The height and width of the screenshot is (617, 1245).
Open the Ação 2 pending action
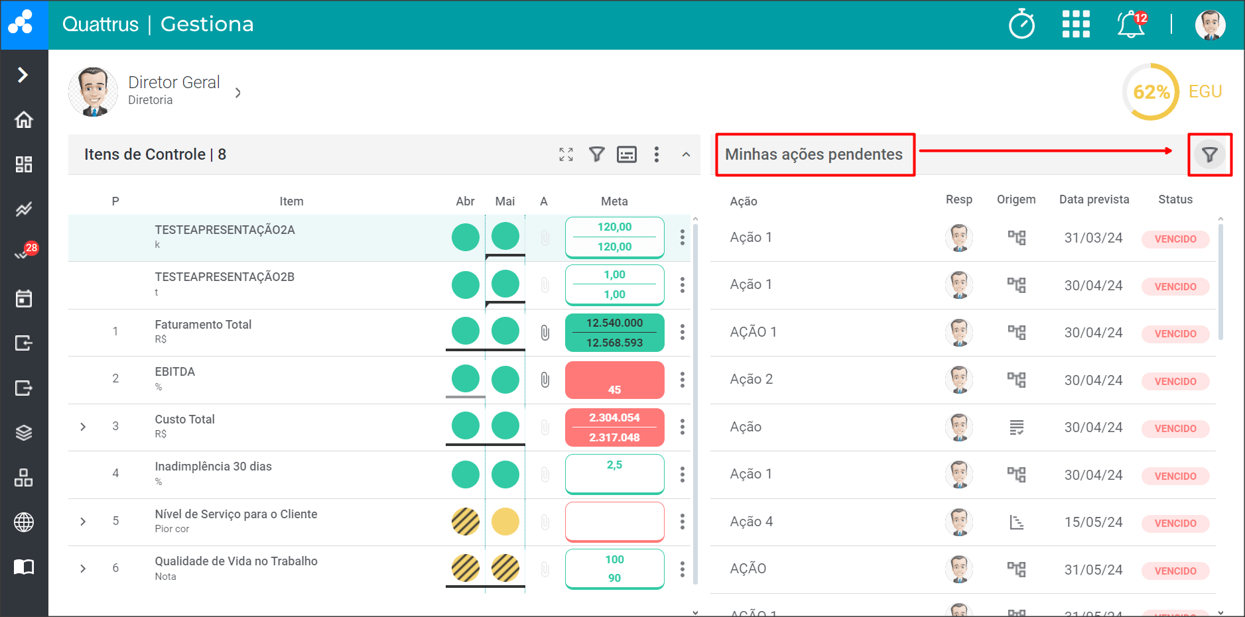[x=751, y=379]
